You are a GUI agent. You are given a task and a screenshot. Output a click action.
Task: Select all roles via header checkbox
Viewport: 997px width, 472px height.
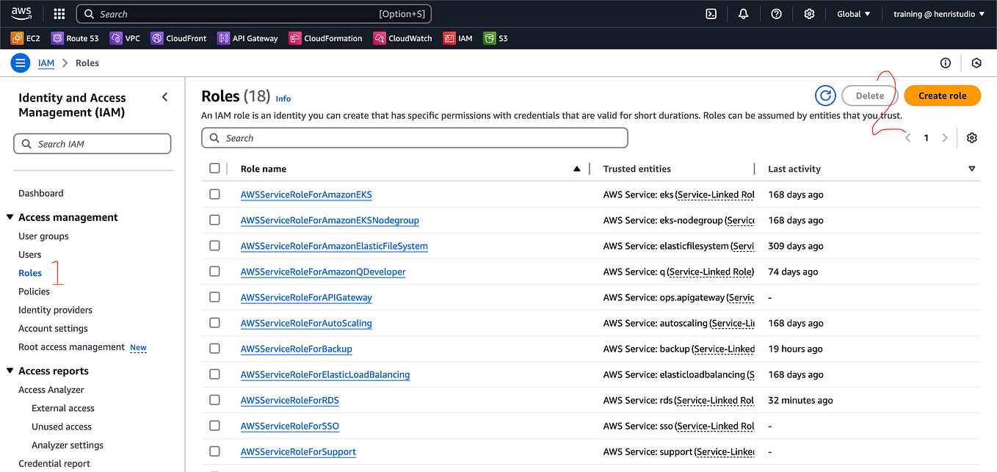[214, 168]
